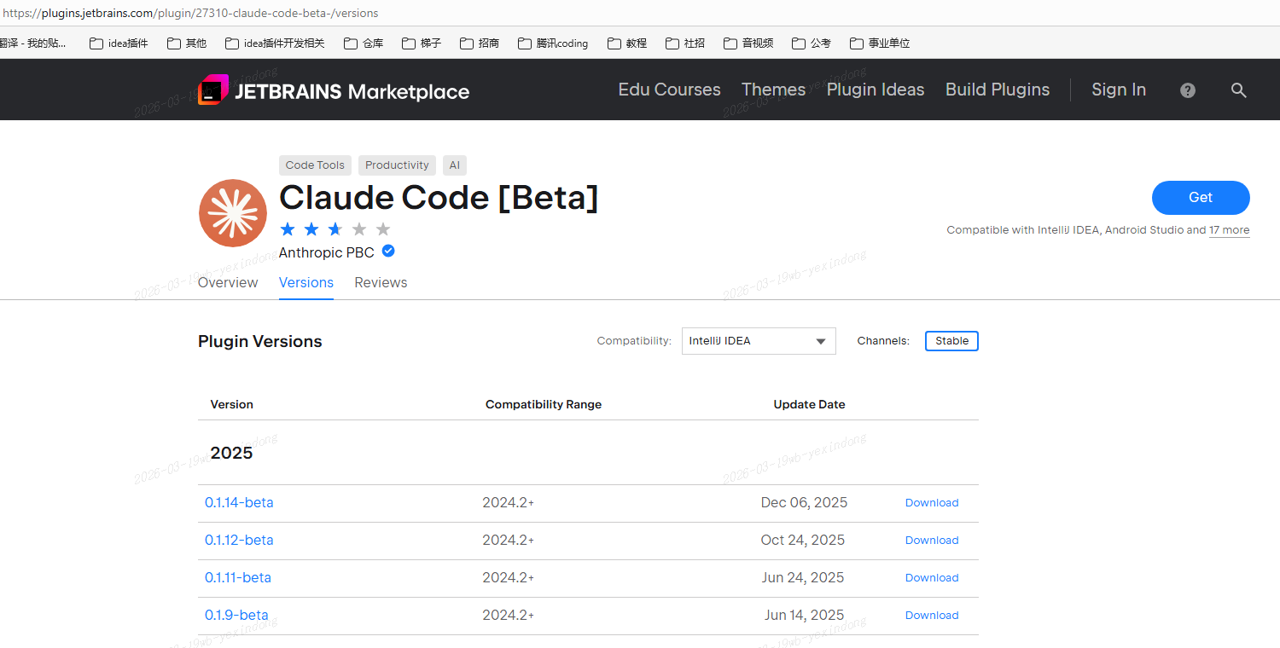The width and height of the screenshot is (1280, 648).
Task: Click the Plugin Versions heading
Action: [x=260, y=342]
